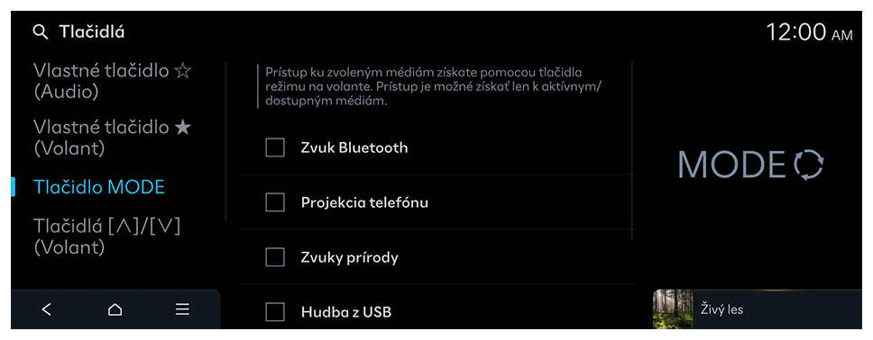The width and height of the screenshot is (873, 340).
Task: Toggle the Hudba z USB checkbox
Action: (275, 312)
